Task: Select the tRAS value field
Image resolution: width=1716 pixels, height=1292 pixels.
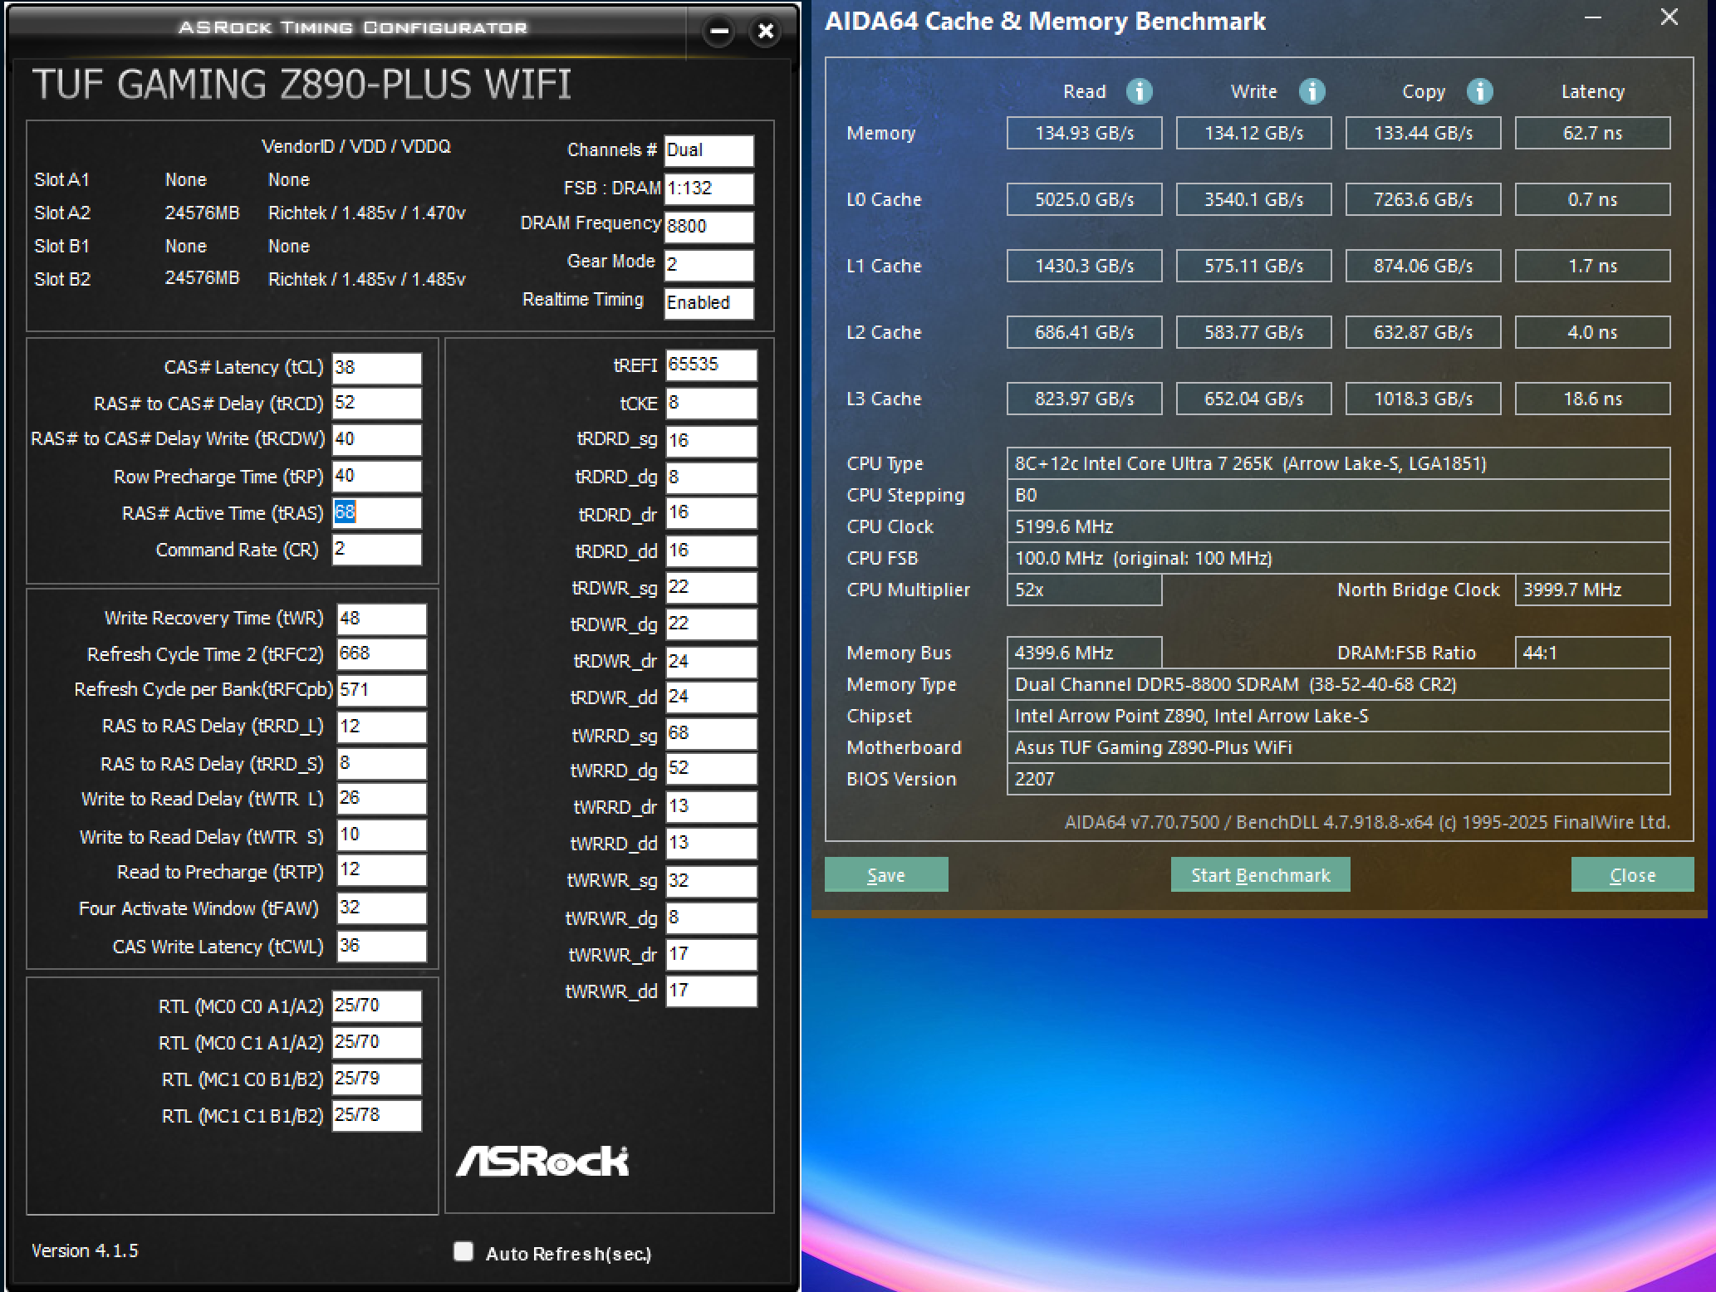Action: pos(376,512)
